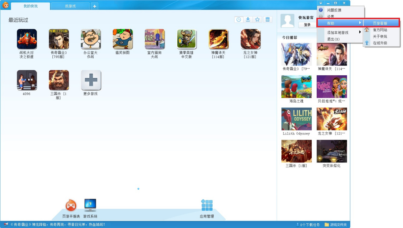Click the 登录 button
Viewport: 403px width, 228px height.
tap(307, 25)
